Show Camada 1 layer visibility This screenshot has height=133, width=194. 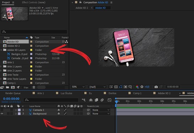[x=2, y=110]
